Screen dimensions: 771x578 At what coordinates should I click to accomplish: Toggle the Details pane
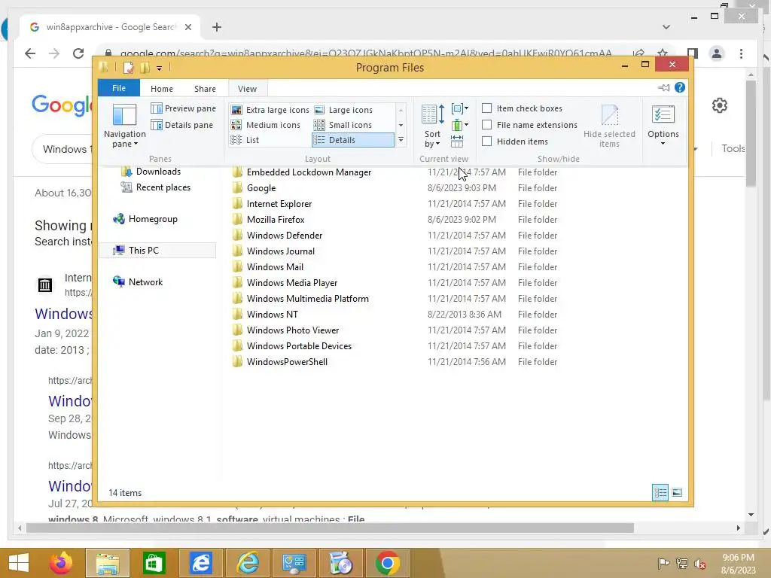(182, 125)
